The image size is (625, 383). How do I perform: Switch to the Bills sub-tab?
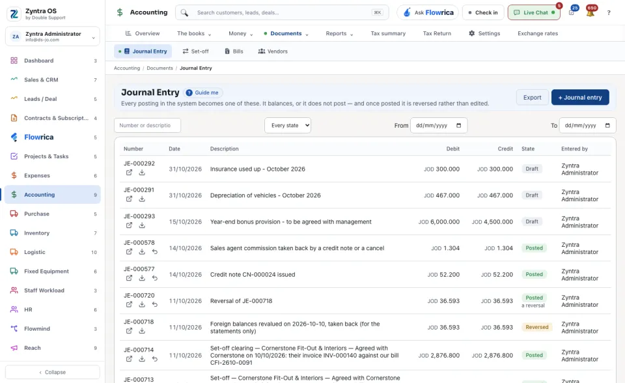pos(234,51)
